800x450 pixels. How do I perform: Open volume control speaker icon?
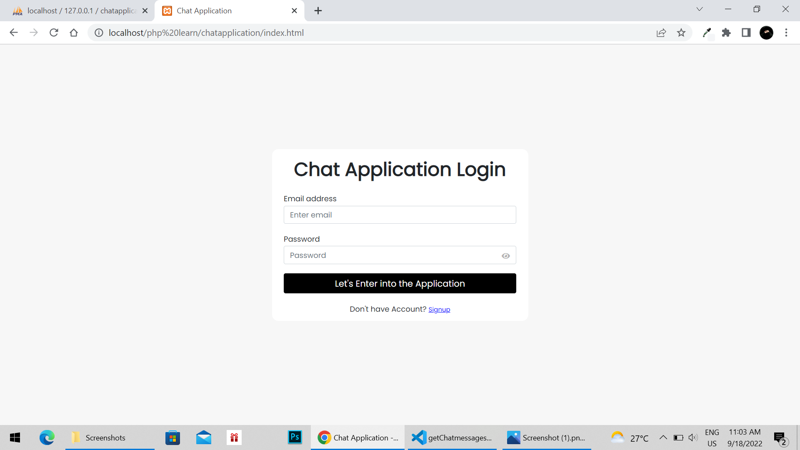pos(693,437)
